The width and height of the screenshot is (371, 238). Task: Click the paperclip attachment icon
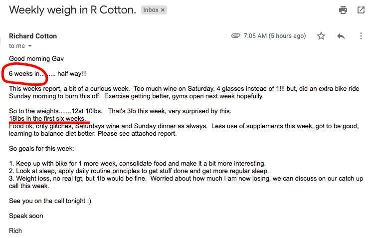coord(235,36)
